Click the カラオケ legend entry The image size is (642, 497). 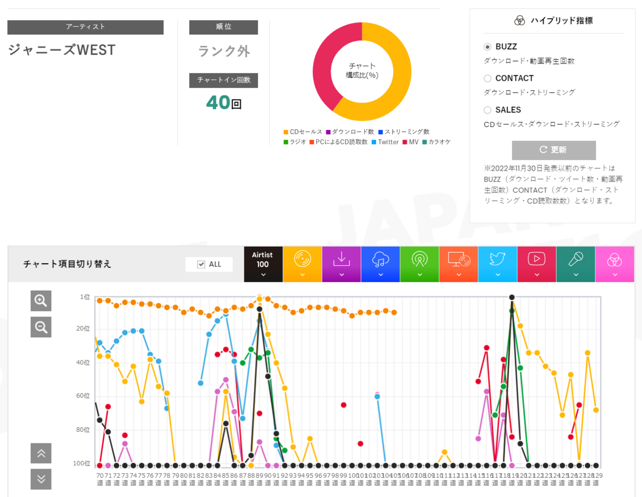(436, 142)
